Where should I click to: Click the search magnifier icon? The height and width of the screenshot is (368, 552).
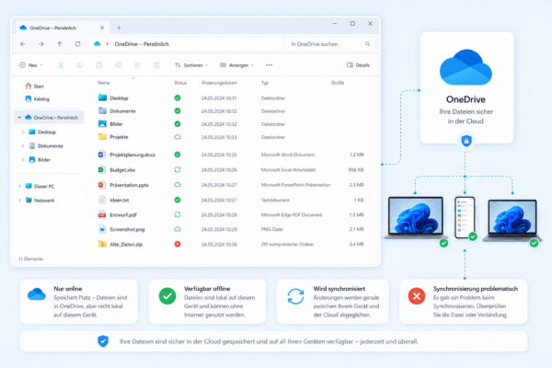(x=367, y=44)
